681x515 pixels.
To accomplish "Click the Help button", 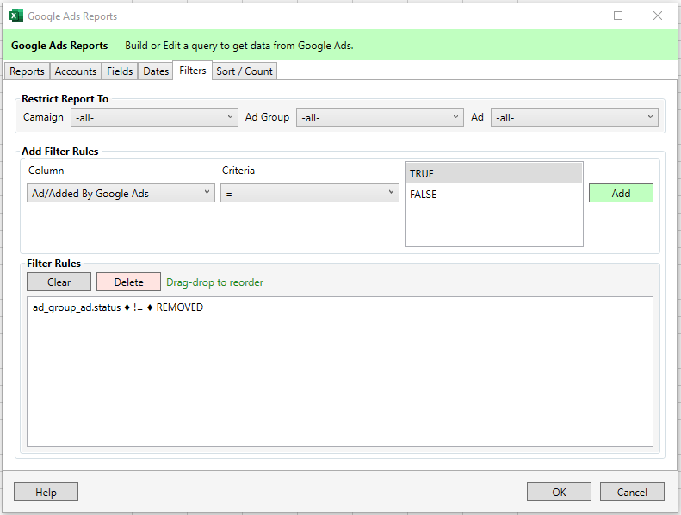I will (x=46, y=492).
